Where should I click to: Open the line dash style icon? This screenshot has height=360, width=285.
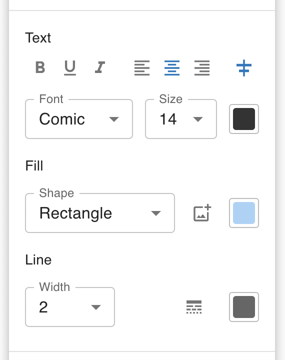pos(194,307)
